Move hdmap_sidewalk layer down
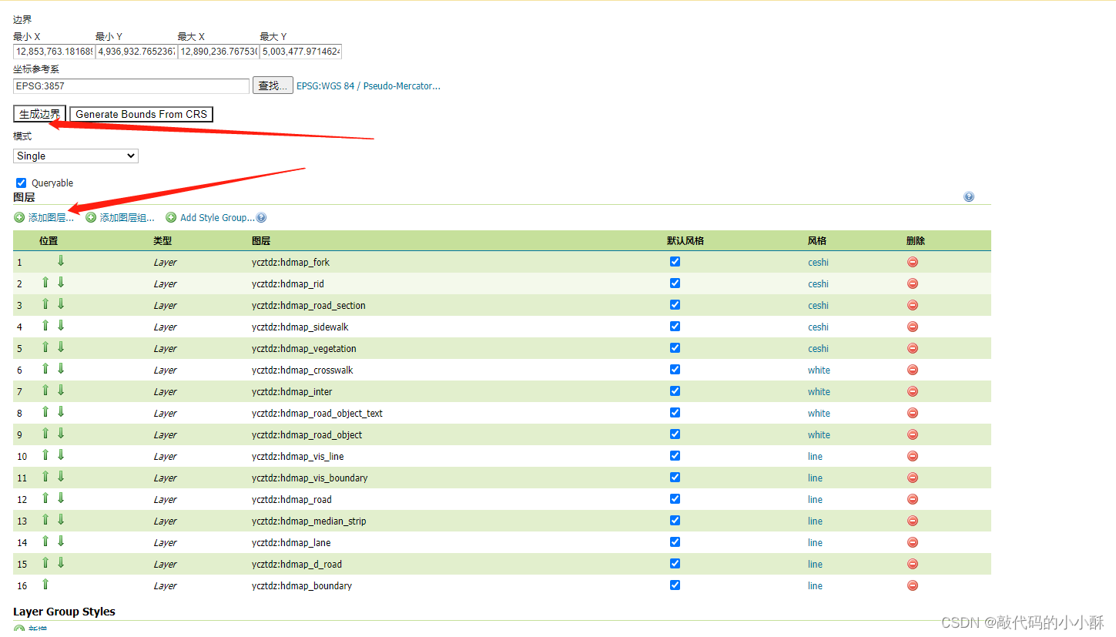The width and height of the screenshot is (1116, 637). [61, 326]
